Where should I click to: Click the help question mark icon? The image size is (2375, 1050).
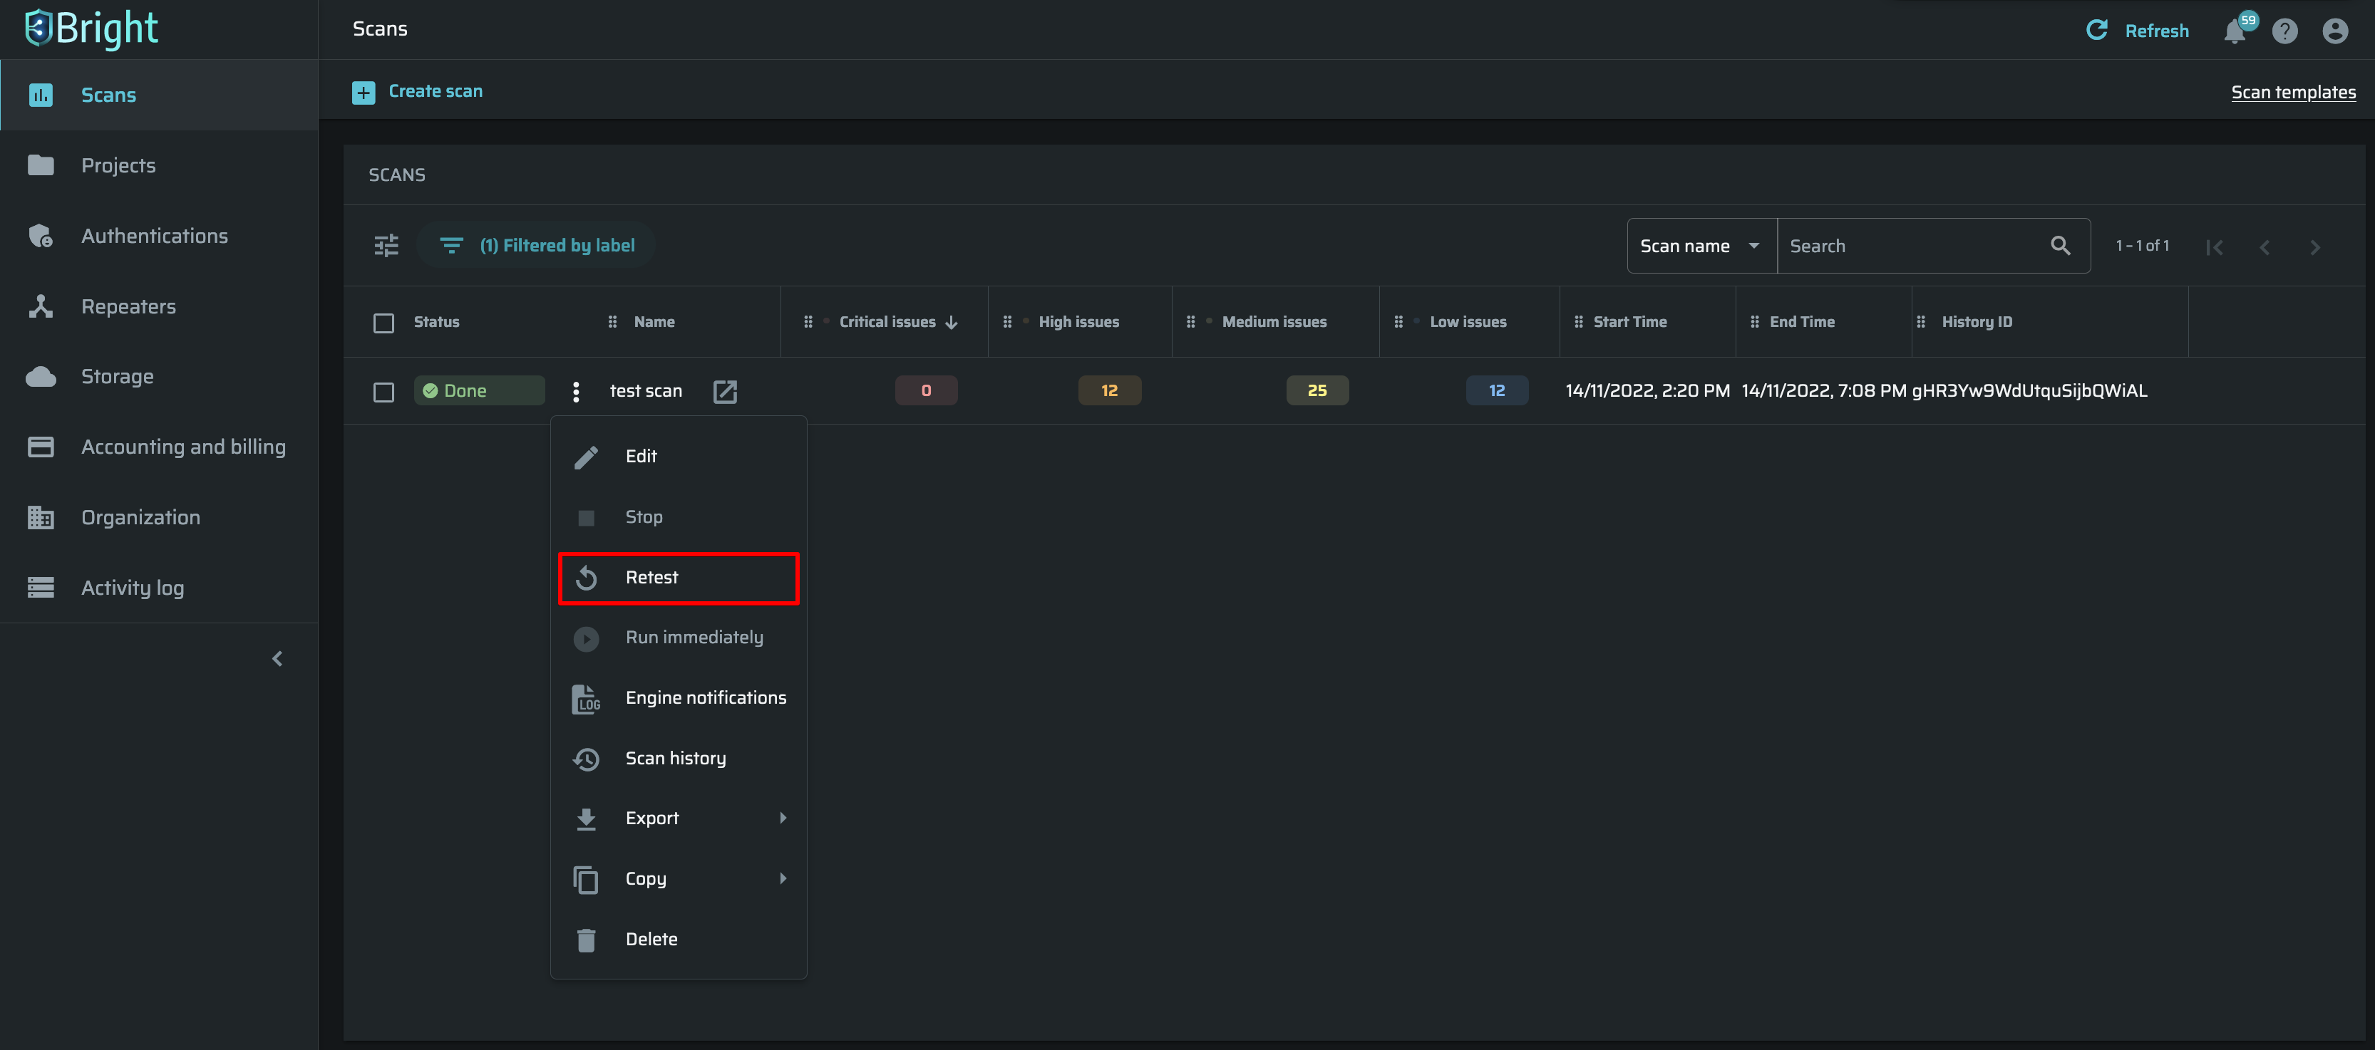(x=2284, y=32)
